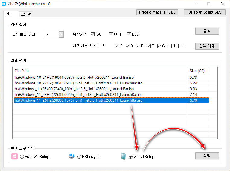The image size is (230, 171).
Task: Minimize the WinLauncher window
Action: tap(195, 4)
